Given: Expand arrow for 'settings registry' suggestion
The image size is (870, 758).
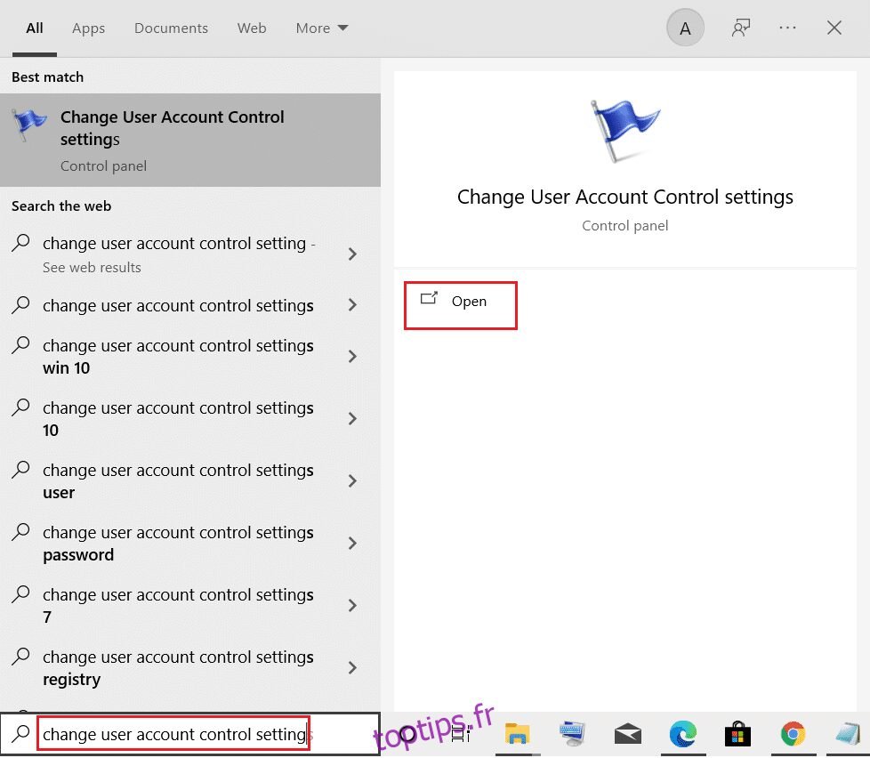Looking at the screenshot, I should (352, 668).
